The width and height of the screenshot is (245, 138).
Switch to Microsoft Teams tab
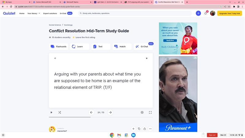pos(77,2)
